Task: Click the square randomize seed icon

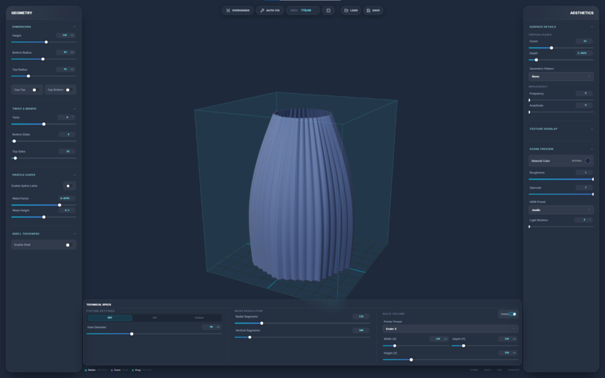Action: (x=328, y=11)
